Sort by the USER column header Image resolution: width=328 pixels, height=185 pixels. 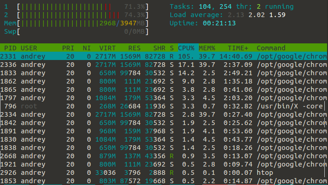(29, 48)
